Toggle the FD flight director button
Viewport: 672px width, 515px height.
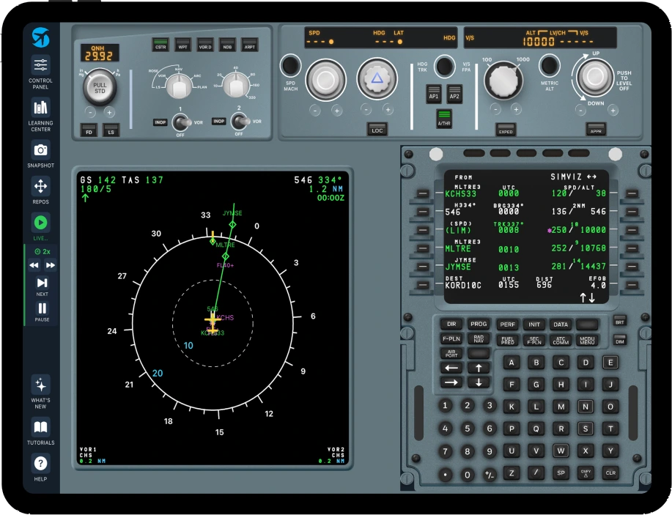tap(89, 130)
